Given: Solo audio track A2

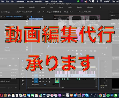Looking at the screenshot, I should click(46, 79).
